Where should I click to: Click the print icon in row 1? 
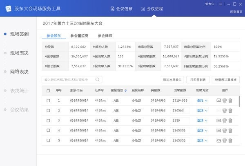tap(225, 100)
